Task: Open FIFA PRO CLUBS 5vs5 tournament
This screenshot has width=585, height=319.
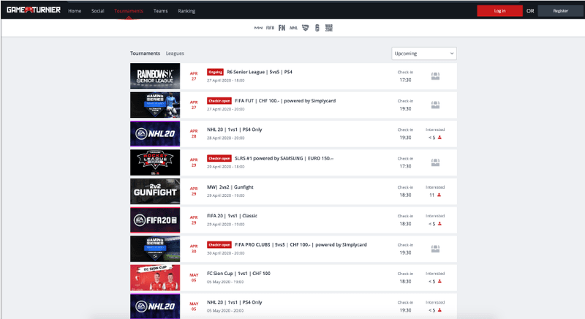Action: (301, 245)
